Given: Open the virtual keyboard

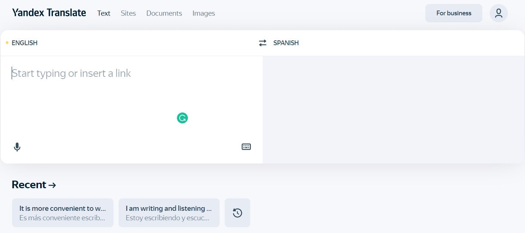Looking at the screenshot, I should (x=246, y=147).
